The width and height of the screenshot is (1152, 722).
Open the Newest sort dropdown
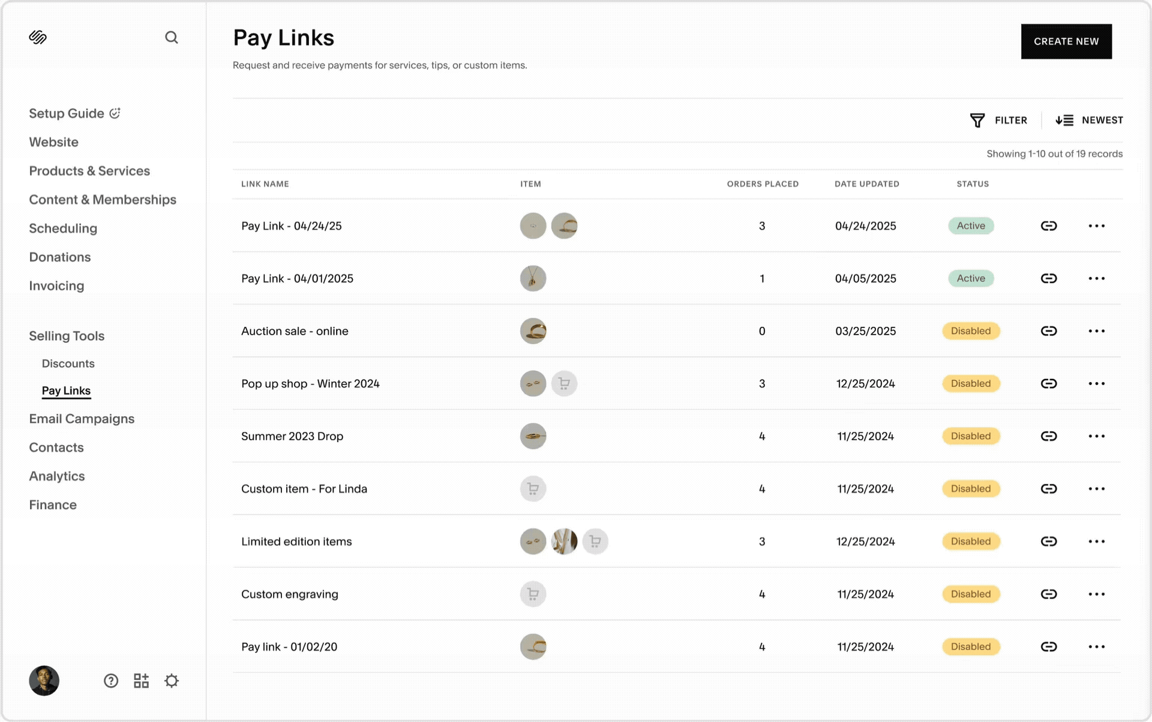tap(1089, 121)
